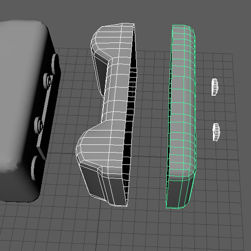Pick the bolt at the strap's middle
Image resolution: width=251 pixels, height=251 pixels.
click(39, 125)
